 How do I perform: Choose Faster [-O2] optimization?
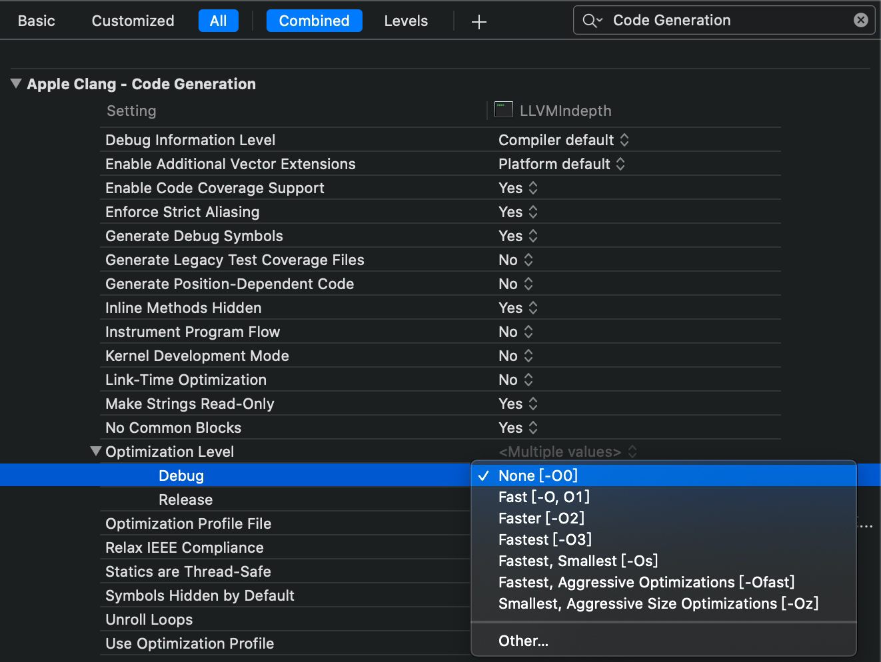pos(664,518)
